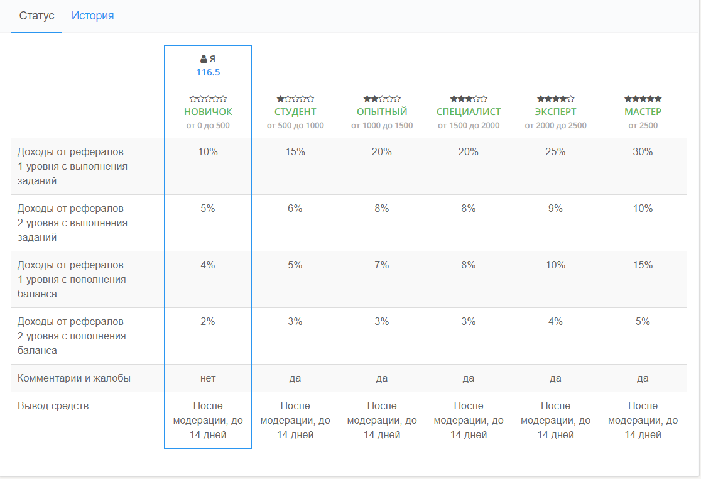Click the 15% value in МАСТЕР column
Image resolution: width=701 pixels, height=479 pixels.
coord(643,265)
